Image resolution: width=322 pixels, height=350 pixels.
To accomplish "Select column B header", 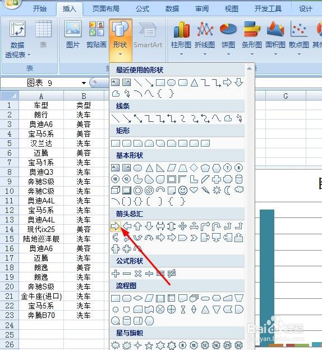I will 84,96.
